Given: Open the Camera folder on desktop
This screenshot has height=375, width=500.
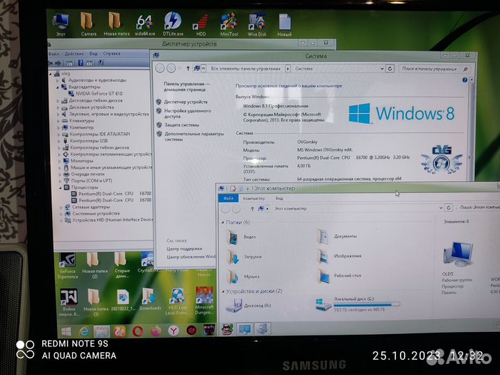Looking at the screenshot, I should [88, 24].
